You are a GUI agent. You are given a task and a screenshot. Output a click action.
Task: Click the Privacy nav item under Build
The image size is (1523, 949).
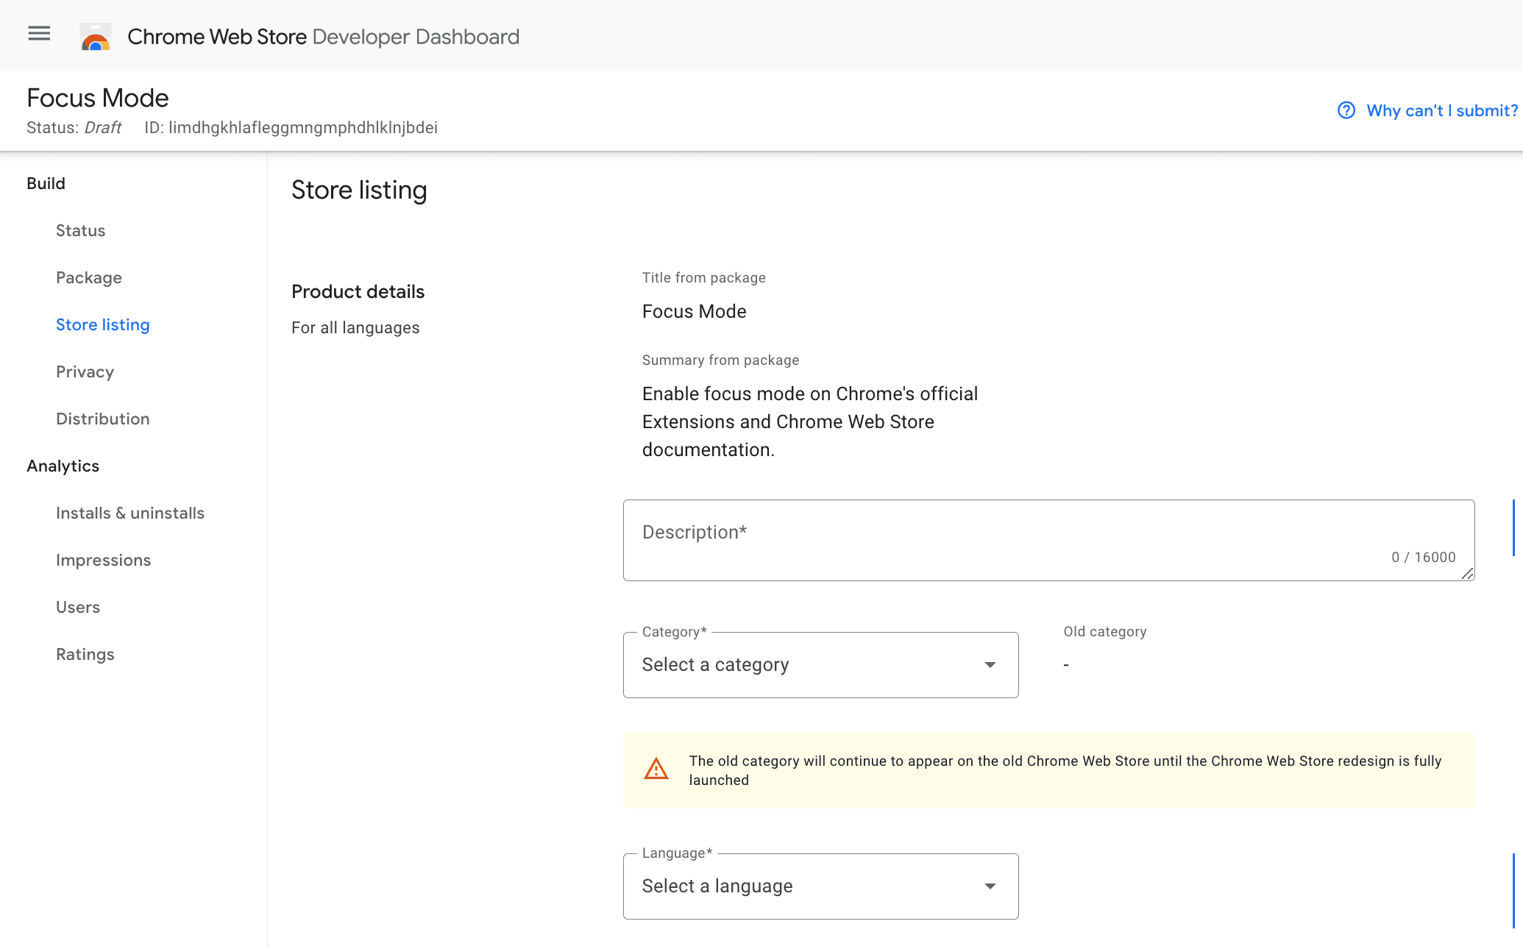point(85,372)
